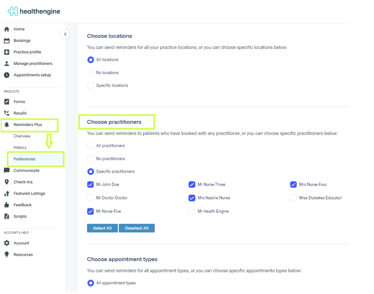Open the Forms product
The height and width of the screenshot is (294, 374).
click(19, 102)
